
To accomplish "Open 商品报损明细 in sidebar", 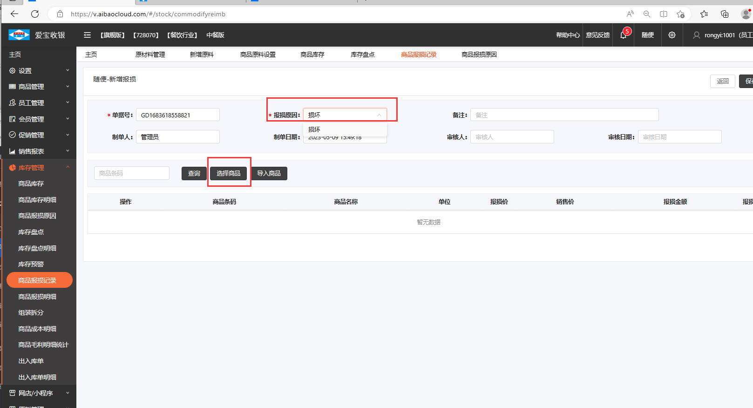I will [37, 297].
